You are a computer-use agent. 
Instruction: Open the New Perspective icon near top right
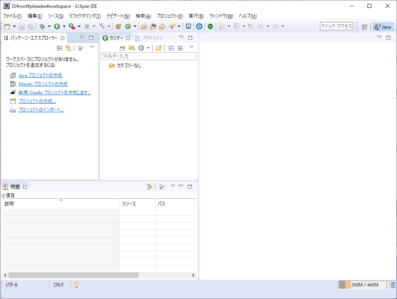pos(365,26)
